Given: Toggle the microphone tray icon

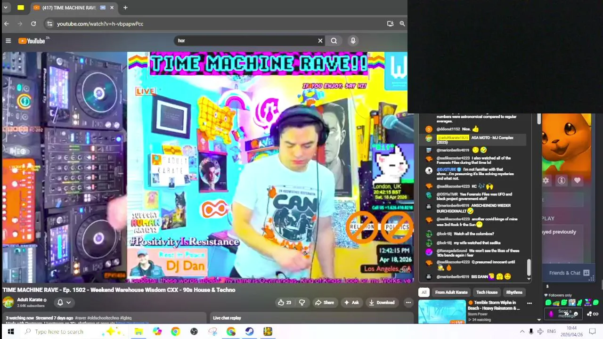Looking at the screenshot, I should point(531,331).
